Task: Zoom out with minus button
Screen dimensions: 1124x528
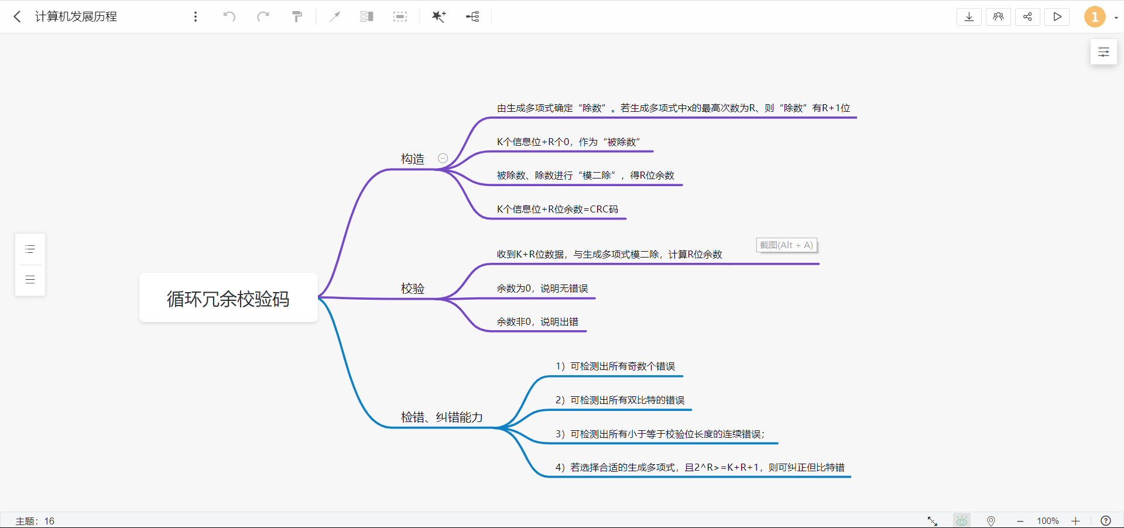Action: click(1020, 521)
